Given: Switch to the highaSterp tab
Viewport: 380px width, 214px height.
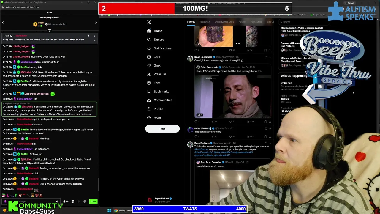Looking at the screenshot, I should pos(256,22).
